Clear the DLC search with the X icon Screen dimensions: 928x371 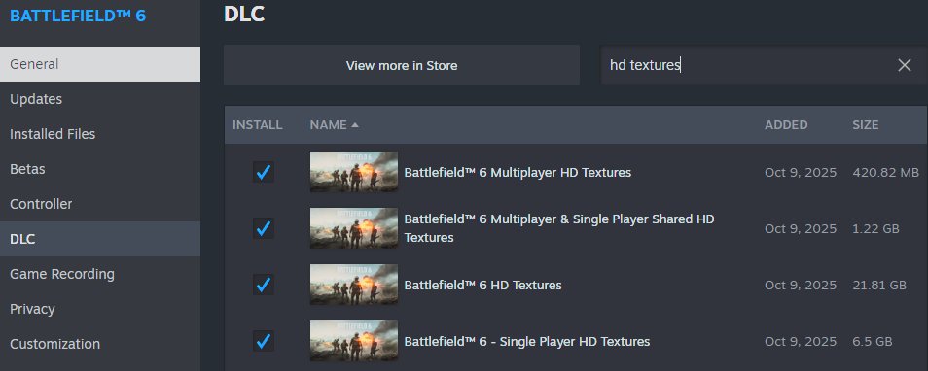tap(904, 65)
